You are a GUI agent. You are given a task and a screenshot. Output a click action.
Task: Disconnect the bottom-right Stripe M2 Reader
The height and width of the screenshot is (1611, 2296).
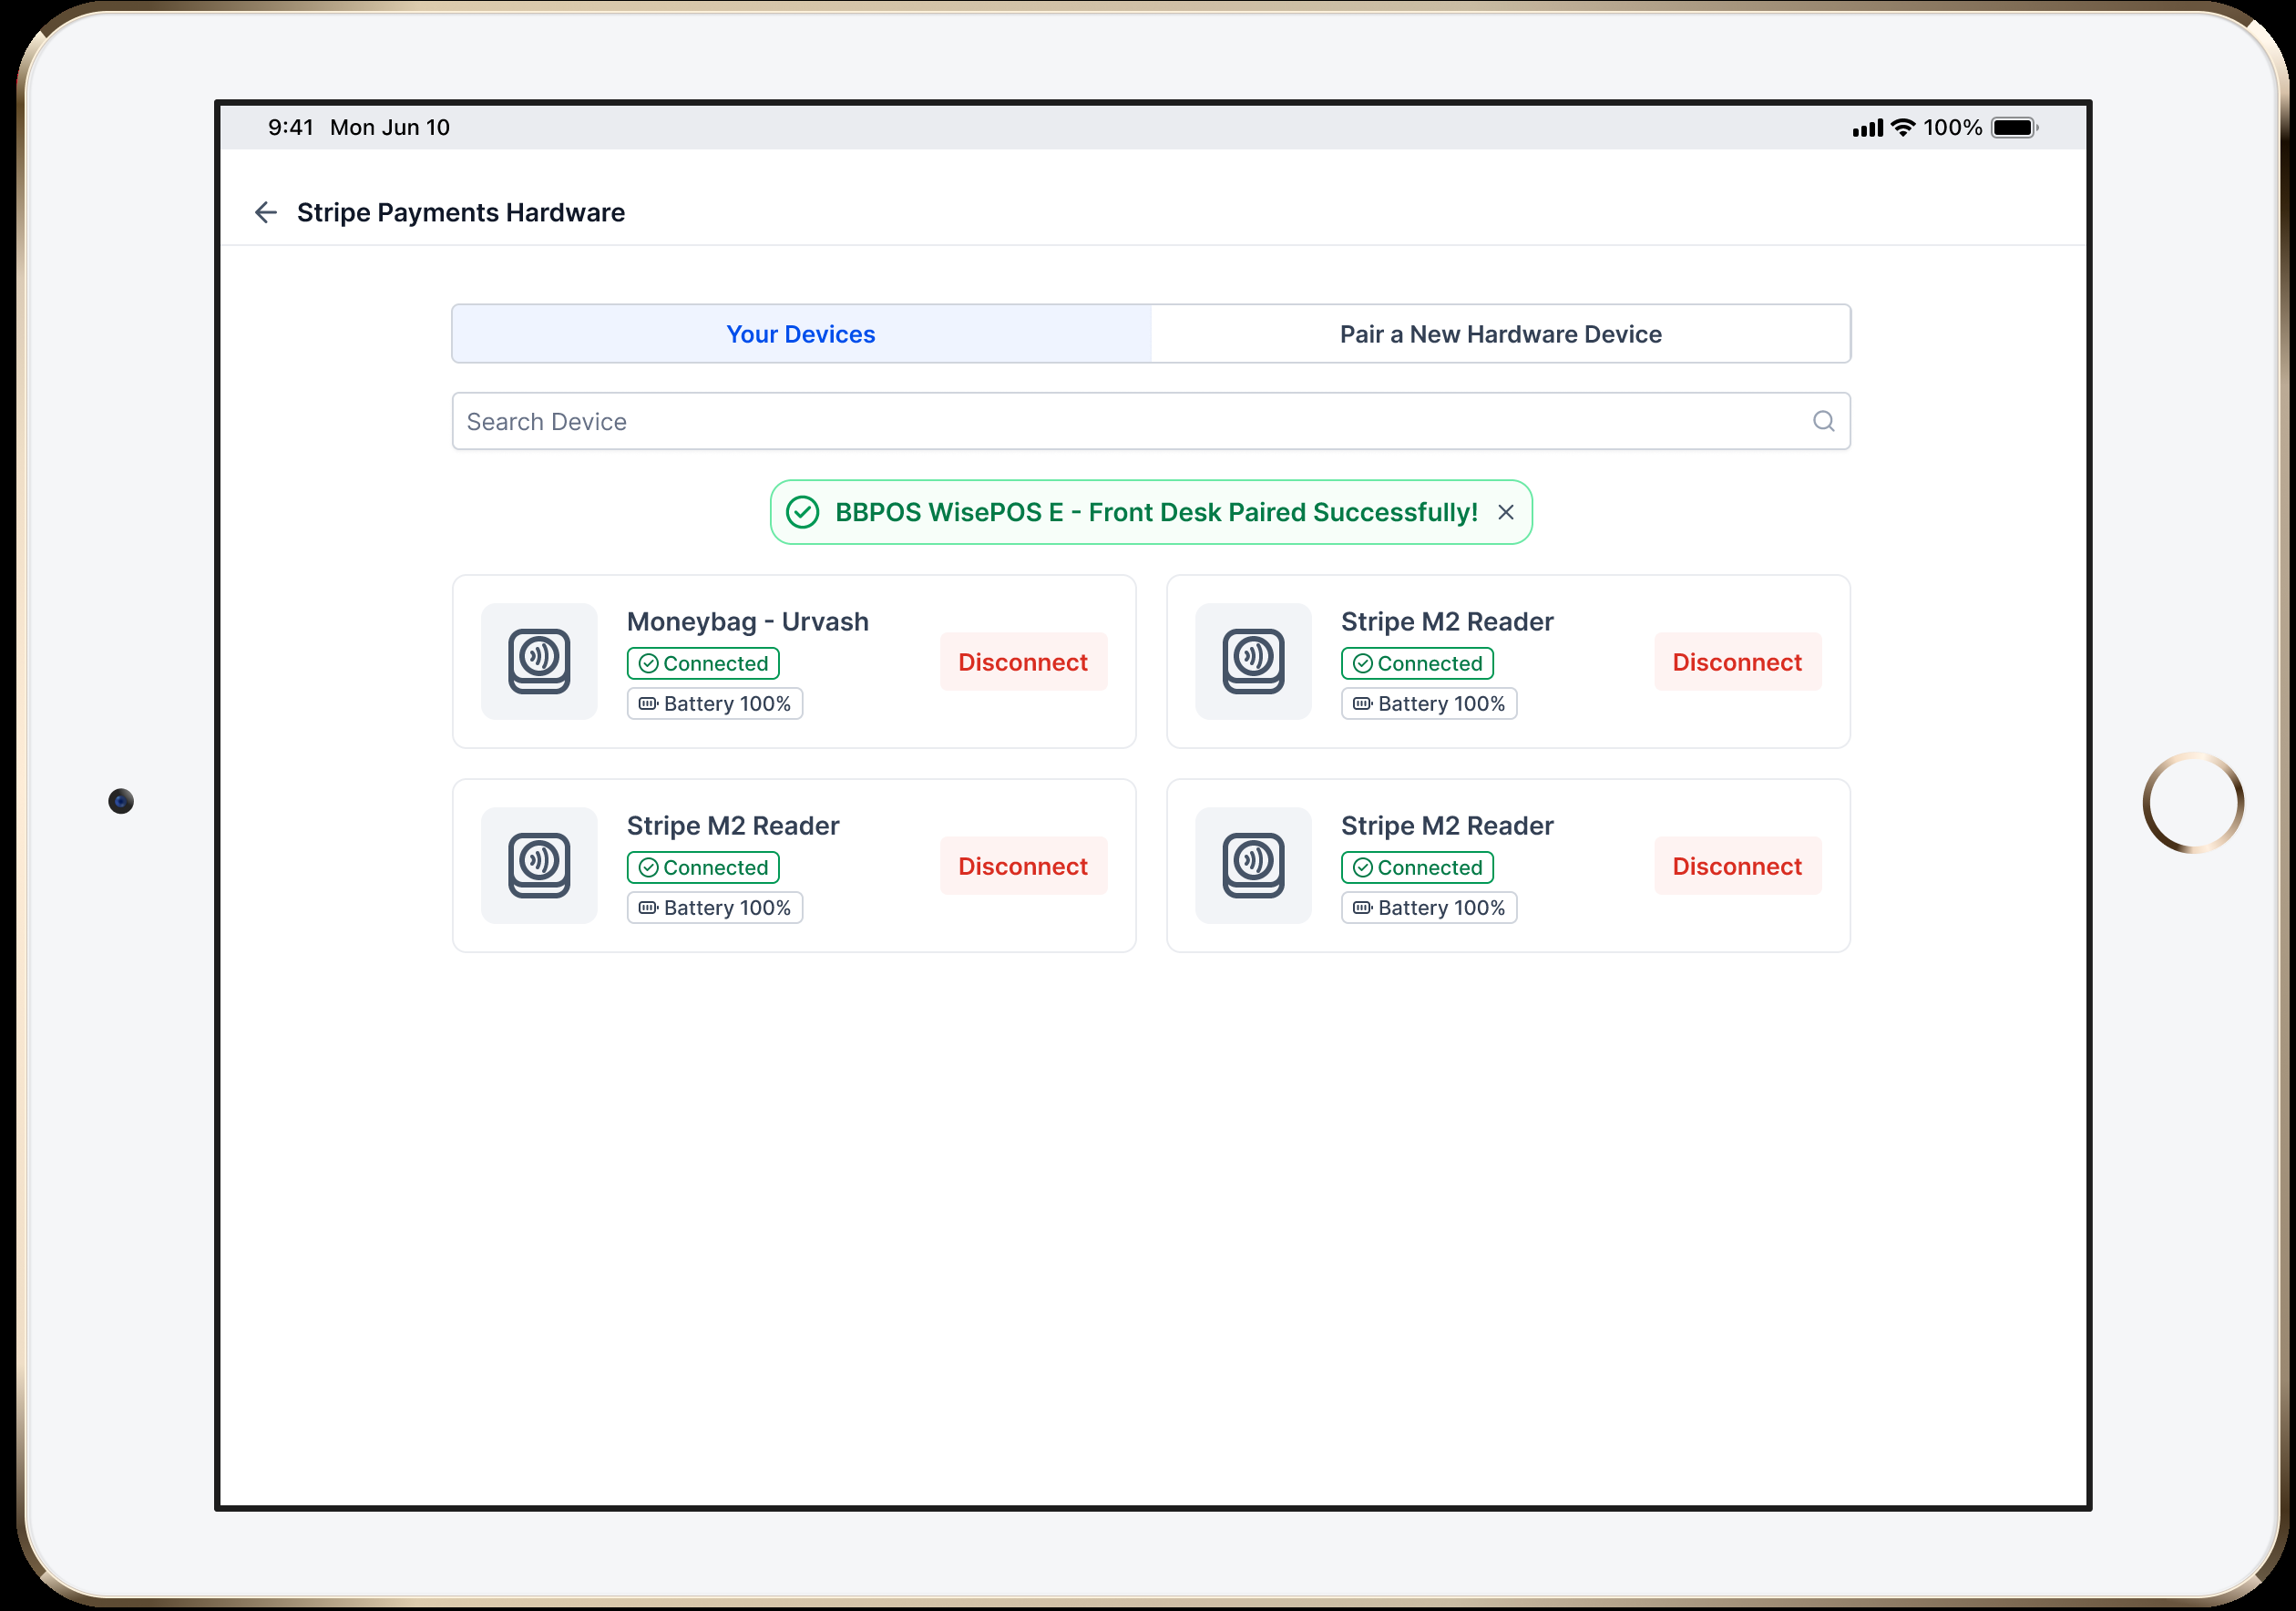coord(1736,866)
